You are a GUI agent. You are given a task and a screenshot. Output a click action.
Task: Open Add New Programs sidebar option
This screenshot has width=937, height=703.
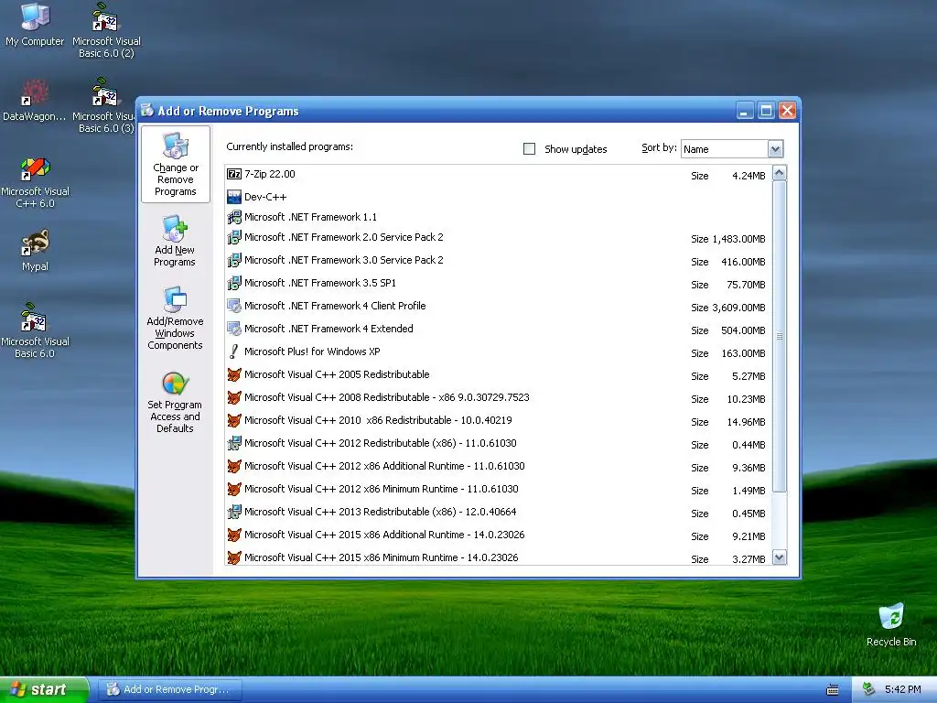[x=175, y=241]
